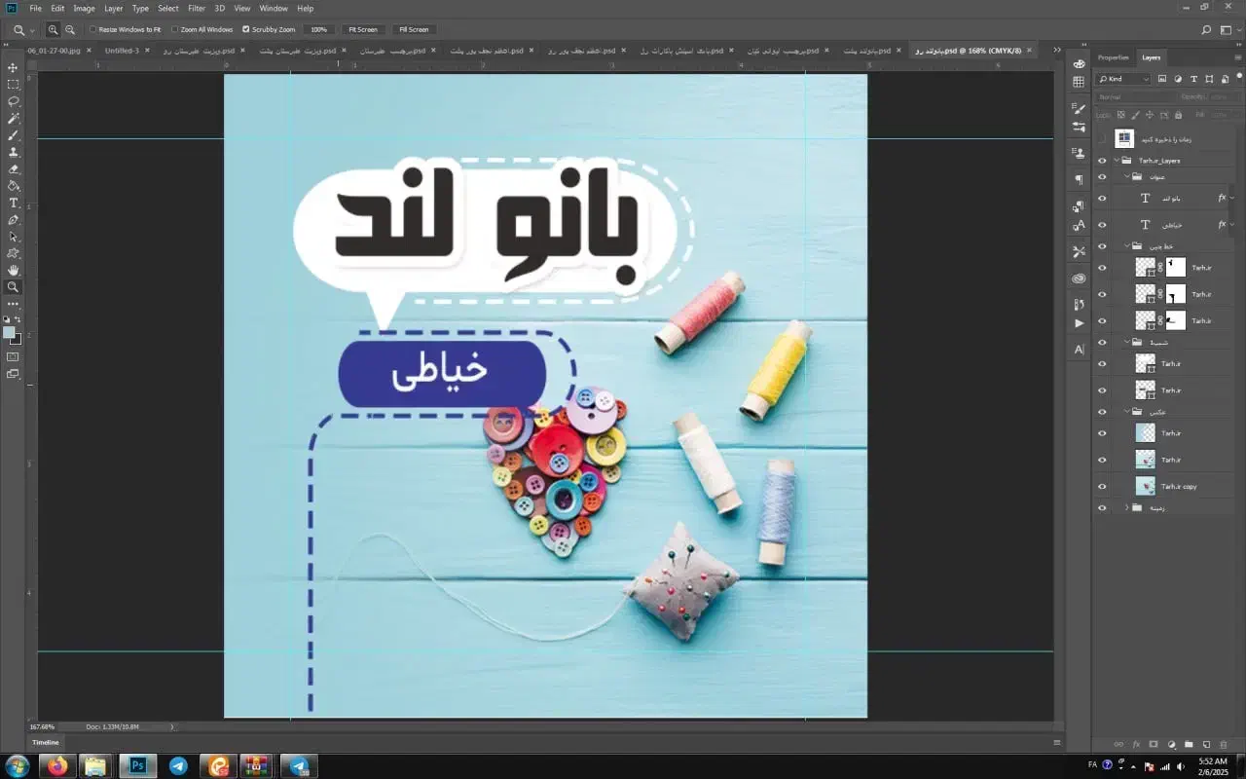This screenshot has height=779, width=1246.
Task: Click the Fill Screen button
Action: tap(413, 30)
